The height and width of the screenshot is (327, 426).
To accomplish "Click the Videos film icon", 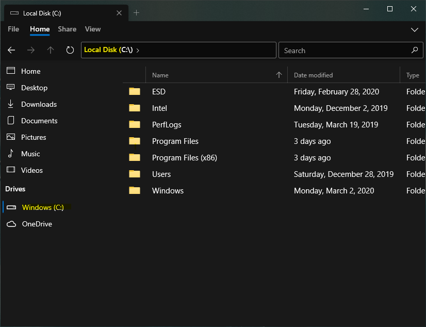I will pos(11,170).
